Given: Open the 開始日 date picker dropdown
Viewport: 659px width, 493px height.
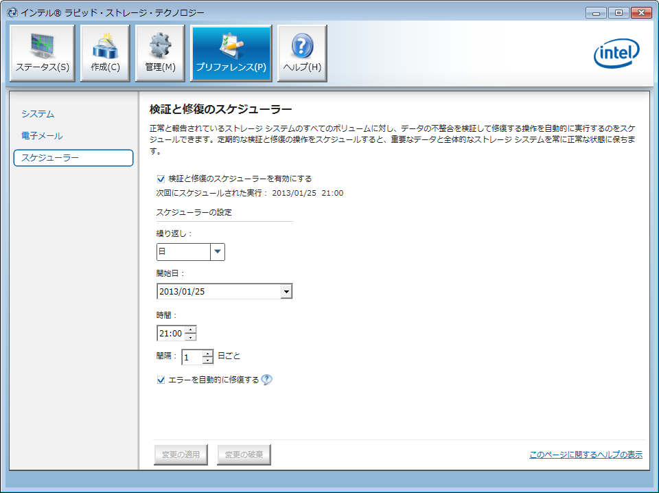Looking at the screenshot, I should [x=286, y=291].
